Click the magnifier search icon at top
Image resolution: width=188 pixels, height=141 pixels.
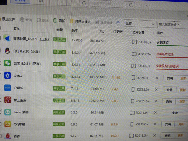point(131,5)
